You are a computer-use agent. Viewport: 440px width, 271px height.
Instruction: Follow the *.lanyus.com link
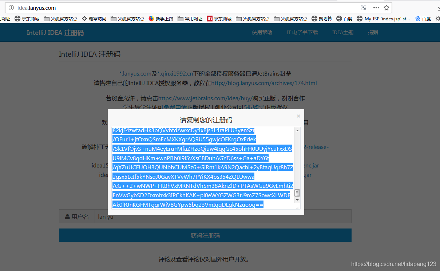[x=135, y=73]
